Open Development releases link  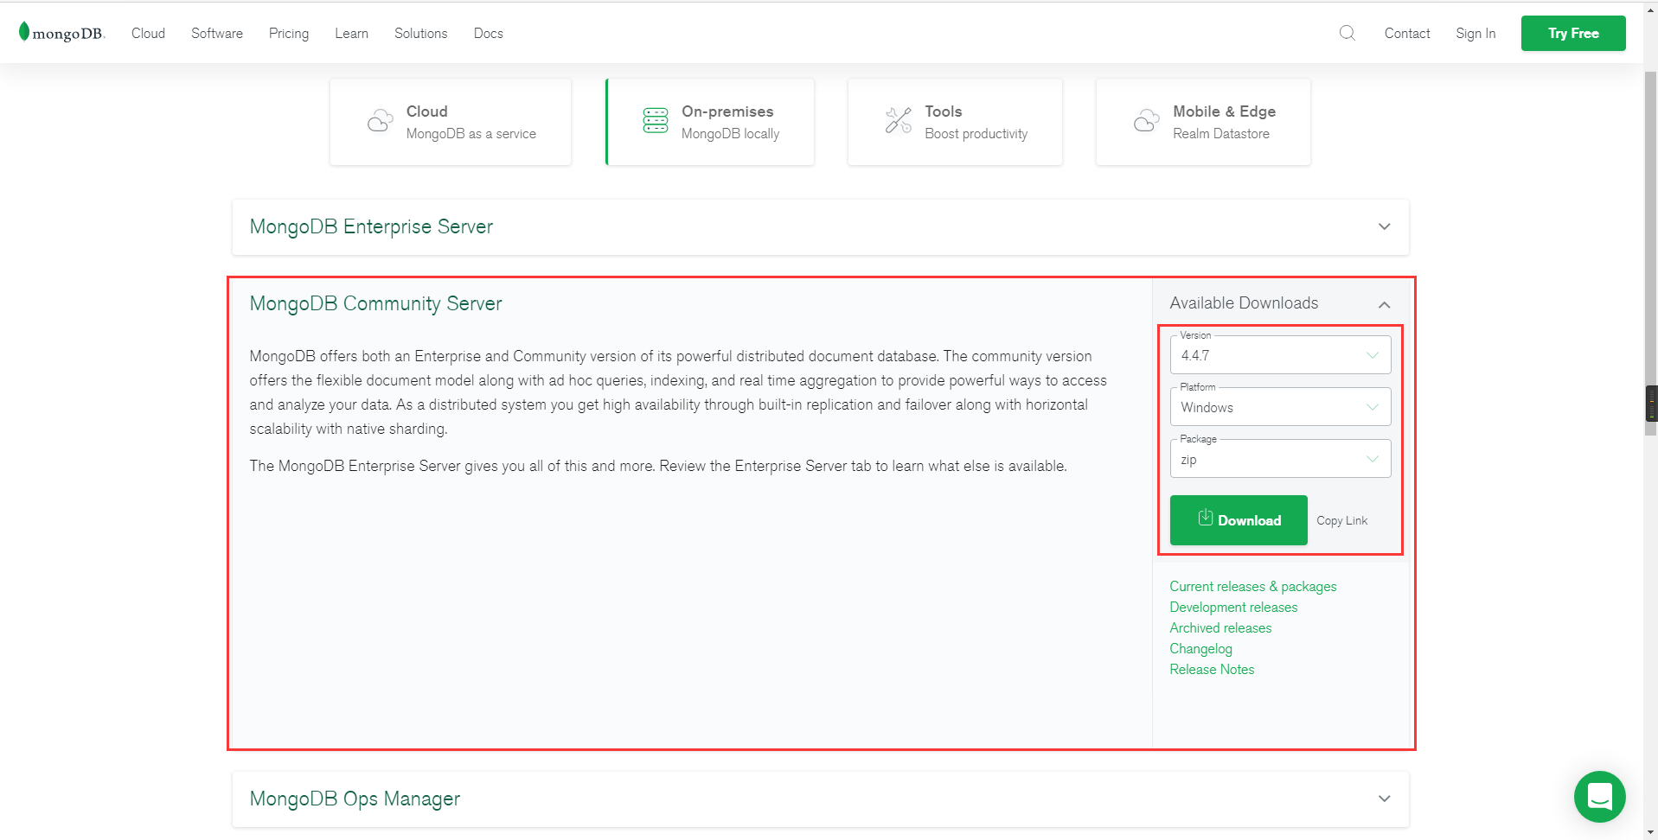tap(1233, 608)
